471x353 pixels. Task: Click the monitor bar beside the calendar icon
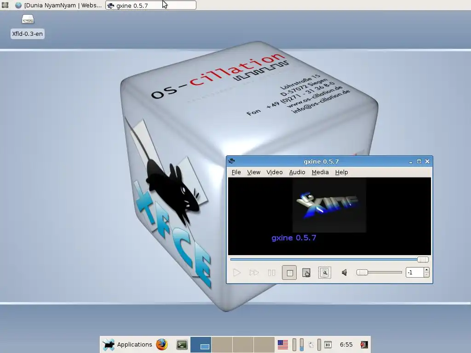319,345
